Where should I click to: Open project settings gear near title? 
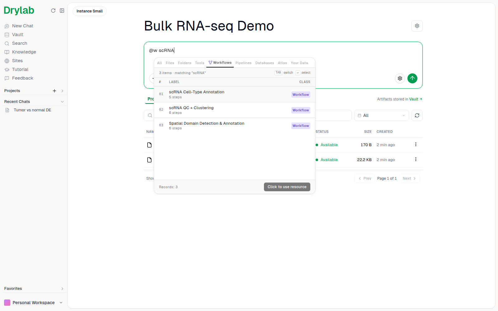pos(417,26)
